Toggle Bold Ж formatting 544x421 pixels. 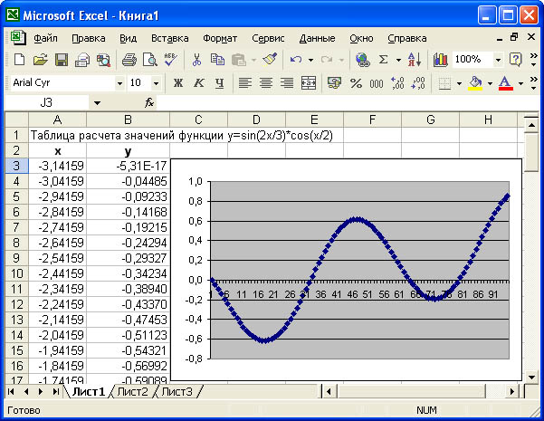[x=178, y=83]
